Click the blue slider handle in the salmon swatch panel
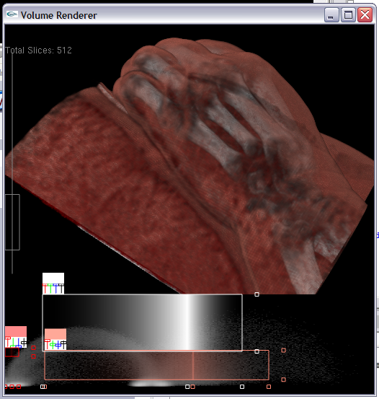The image size is (379, 399). point(58,345)
